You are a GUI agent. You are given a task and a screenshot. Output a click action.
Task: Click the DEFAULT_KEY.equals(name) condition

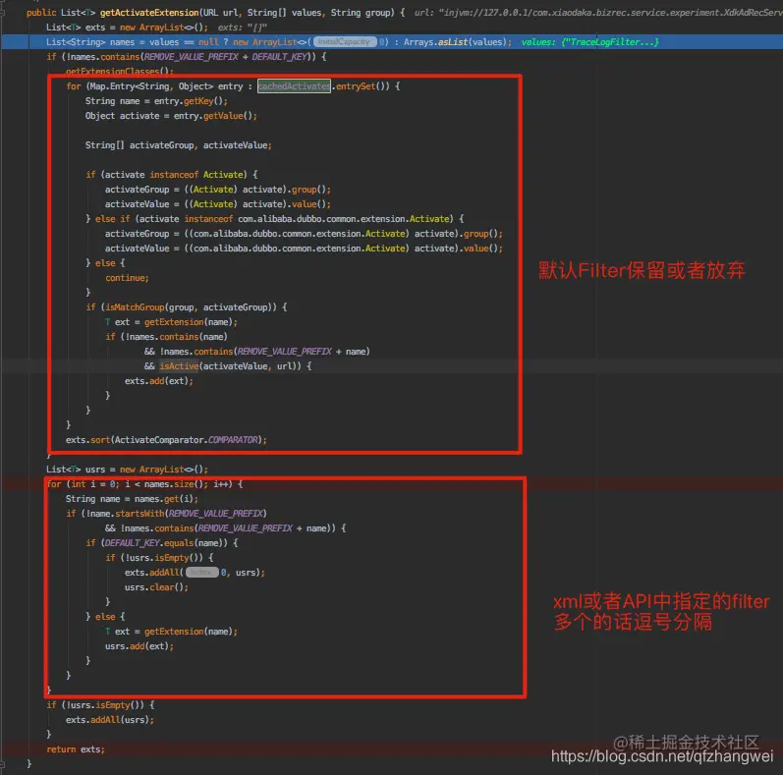[x=164, y=543]
